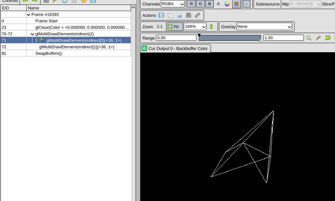Image resolution: width=335 pixels, height=201 pixels.
Task: Select the glClear event row
Action: coord(66,27)
